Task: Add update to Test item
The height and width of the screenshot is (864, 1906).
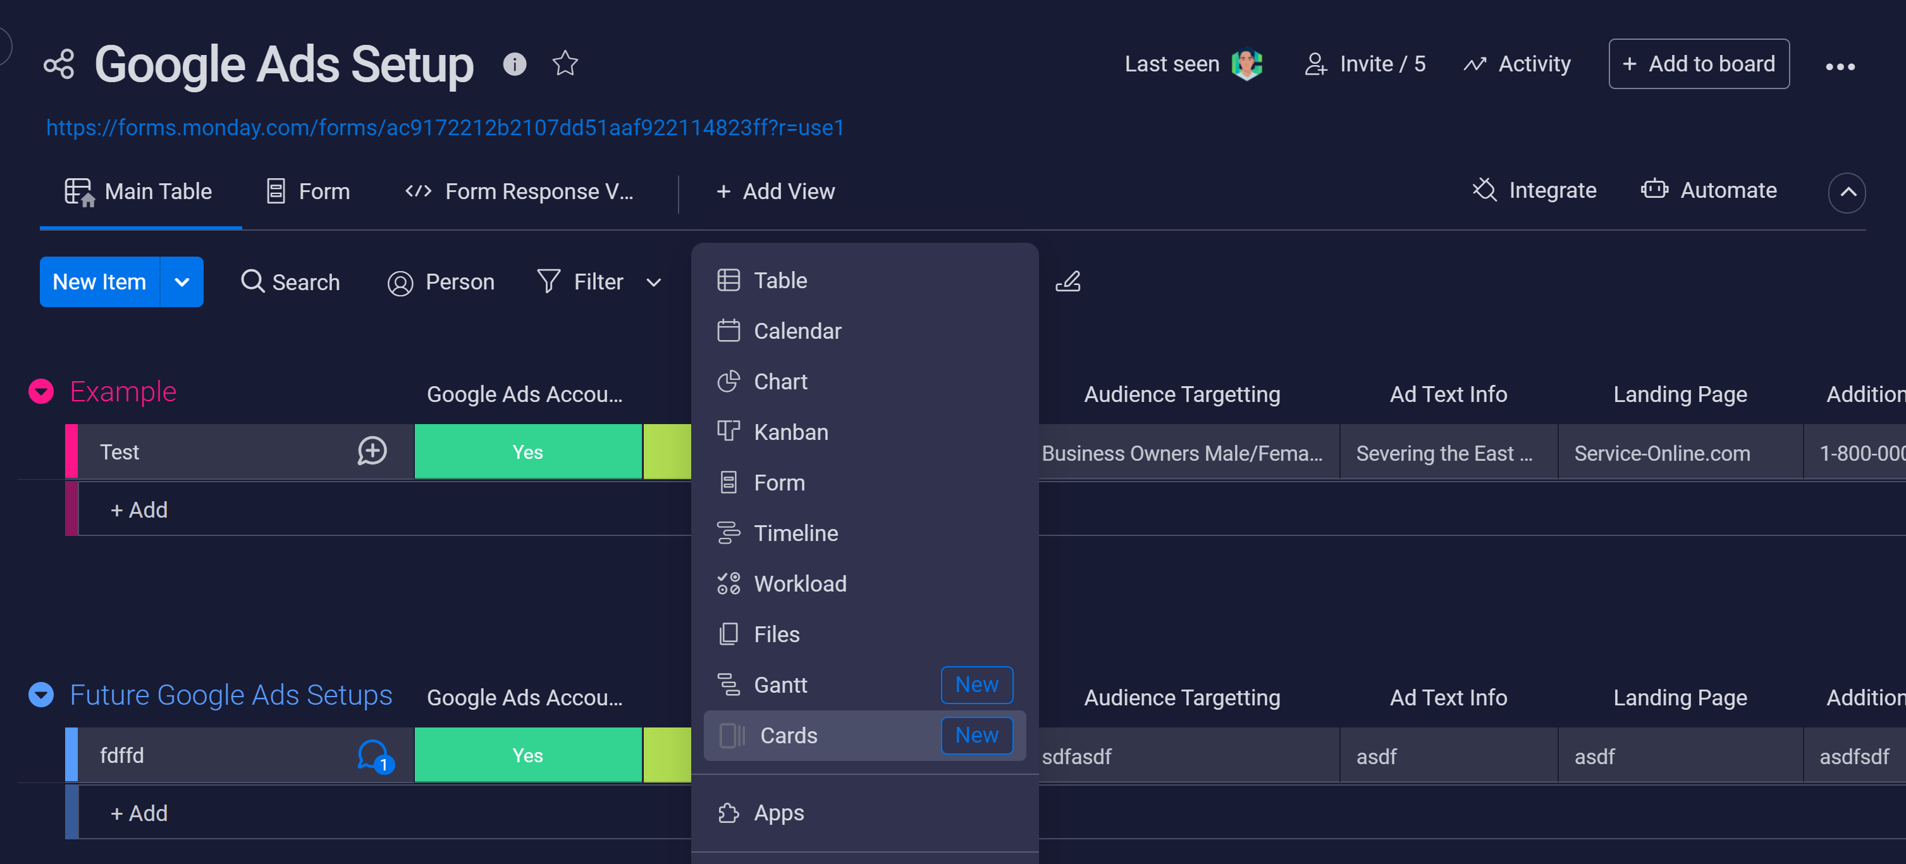Action: click(x=372, y=451)
